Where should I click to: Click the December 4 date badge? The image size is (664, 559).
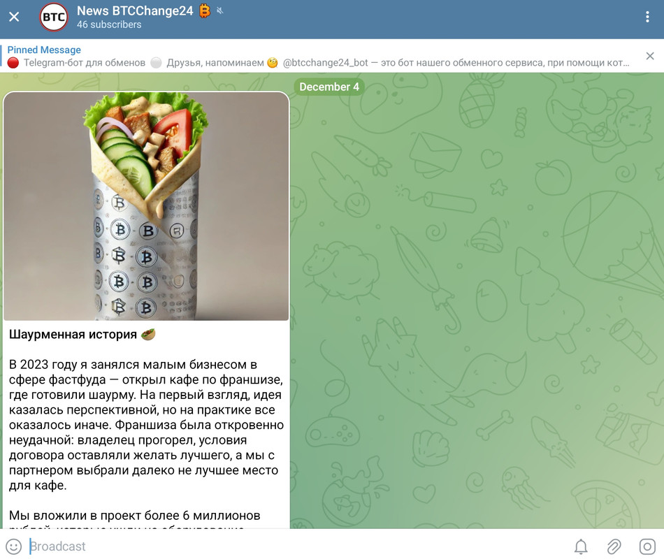pyautogui.click(x=329, y=87)
